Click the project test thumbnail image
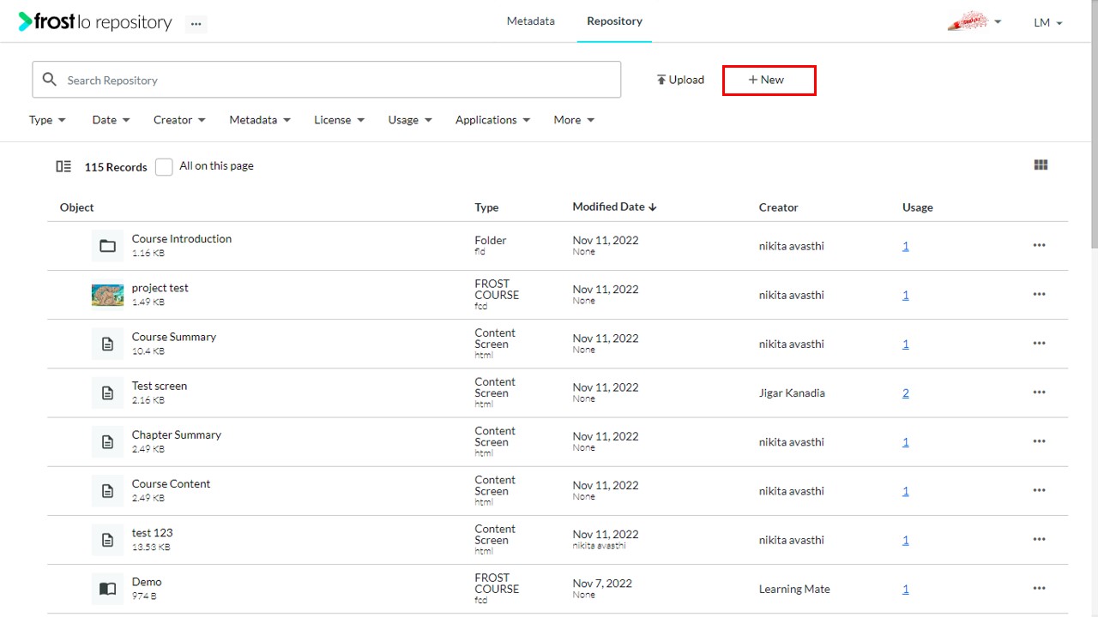The image size is (1098, 617). 107,295
